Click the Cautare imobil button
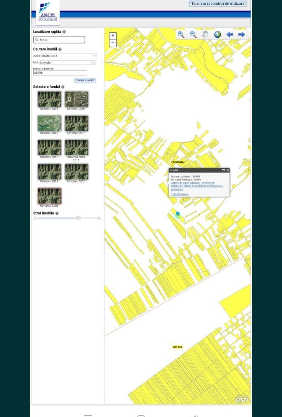This screenshot has width=282, height=417. tap(85, 80)
